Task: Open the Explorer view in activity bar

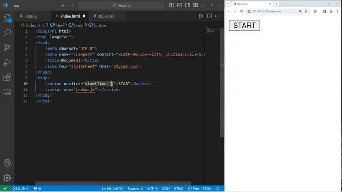Action: click(x=7, y=18)
